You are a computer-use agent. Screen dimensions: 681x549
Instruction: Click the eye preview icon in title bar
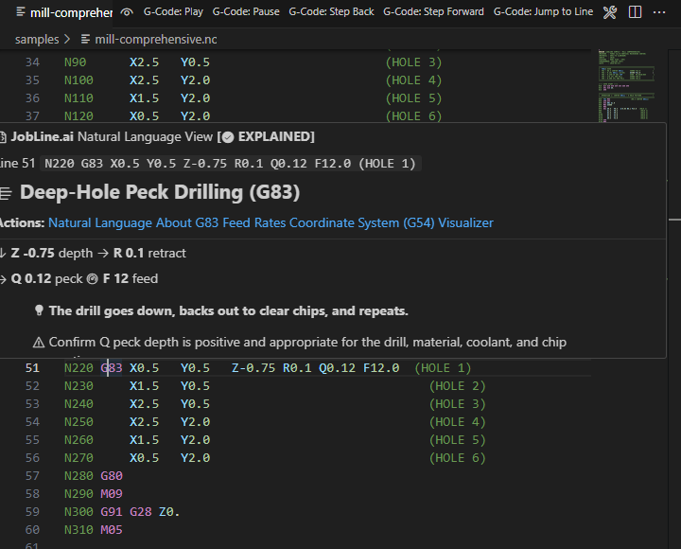127,12
